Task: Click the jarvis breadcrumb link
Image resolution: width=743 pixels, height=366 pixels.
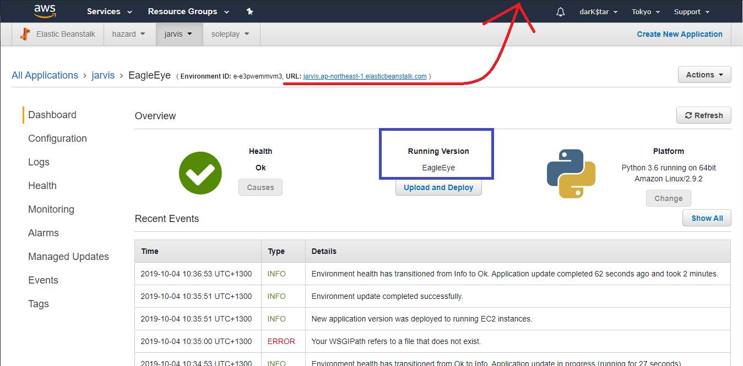Action: tap(103, 75)
